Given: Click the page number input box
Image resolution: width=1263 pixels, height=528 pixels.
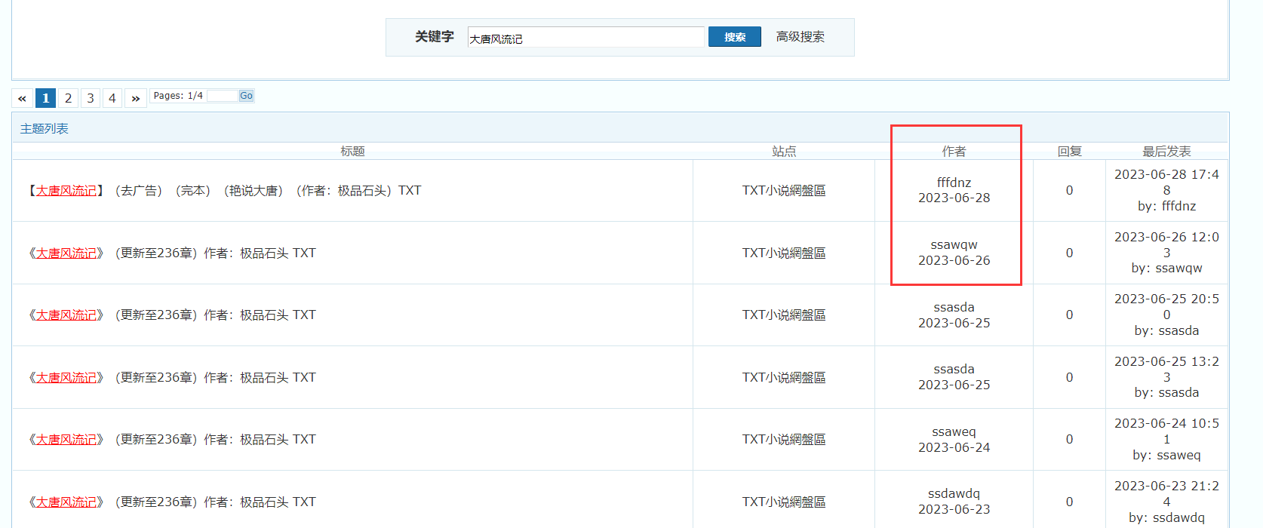Looking at the screenshot, I should click(223, 96).
